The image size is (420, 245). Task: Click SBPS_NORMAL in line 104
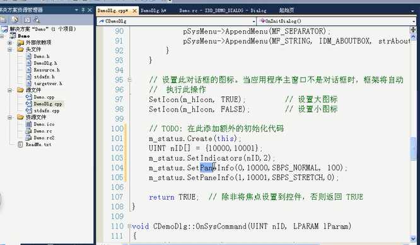point(296,168)
